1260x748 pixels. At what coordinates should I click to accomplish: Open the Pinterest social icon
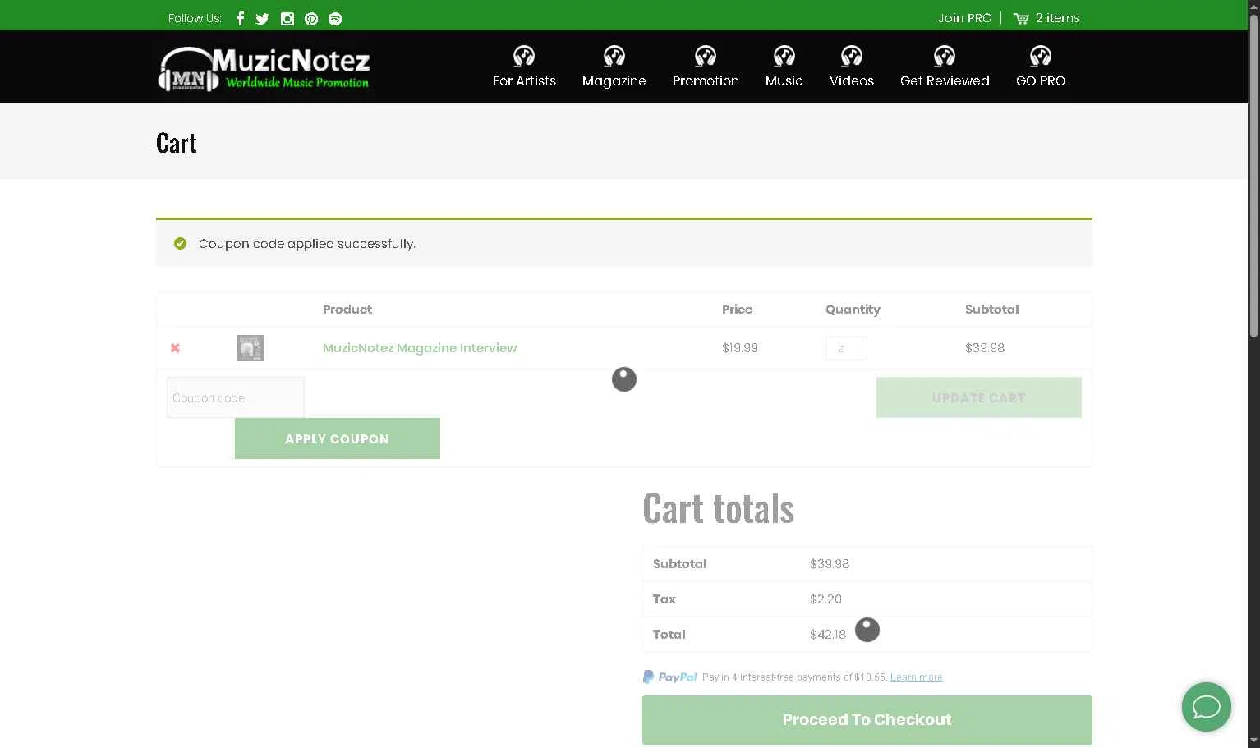(311, 19)
